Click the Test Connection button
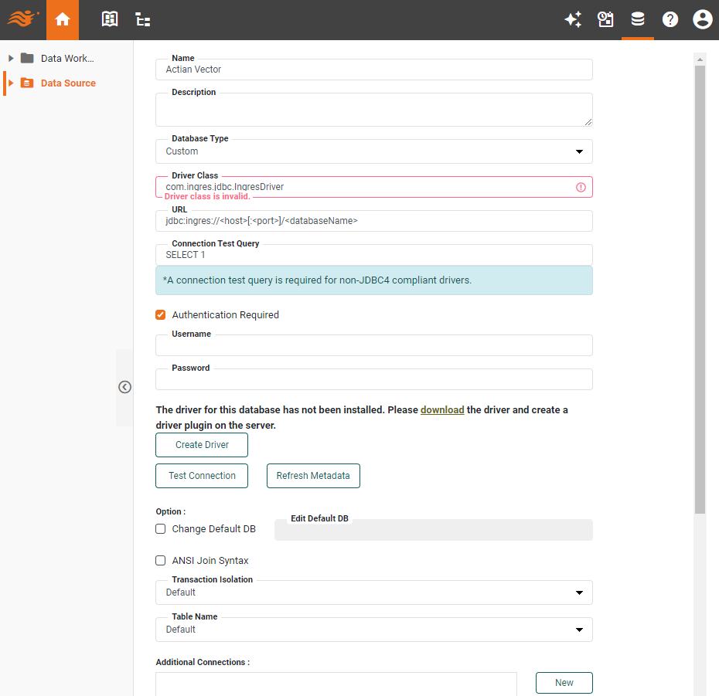The width and height of the screenshot is (719, 696). coord(201,475)
